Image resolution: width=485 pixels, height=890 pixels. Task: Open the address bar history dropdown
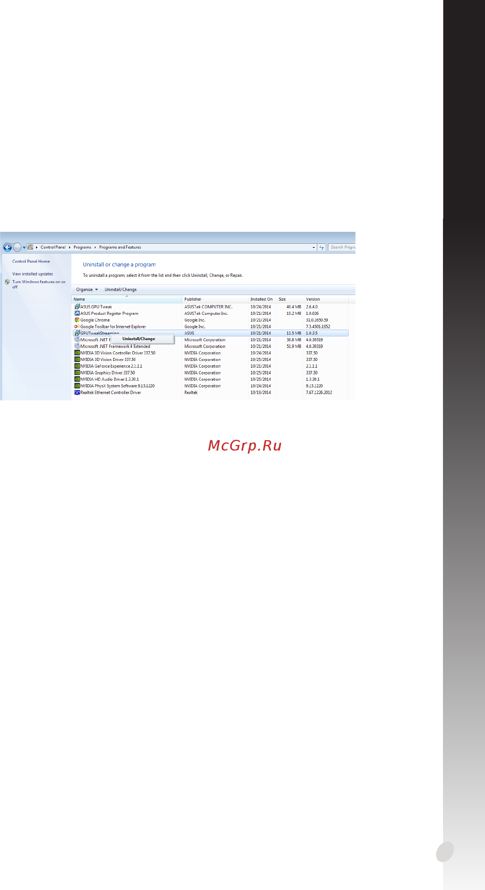314,247
